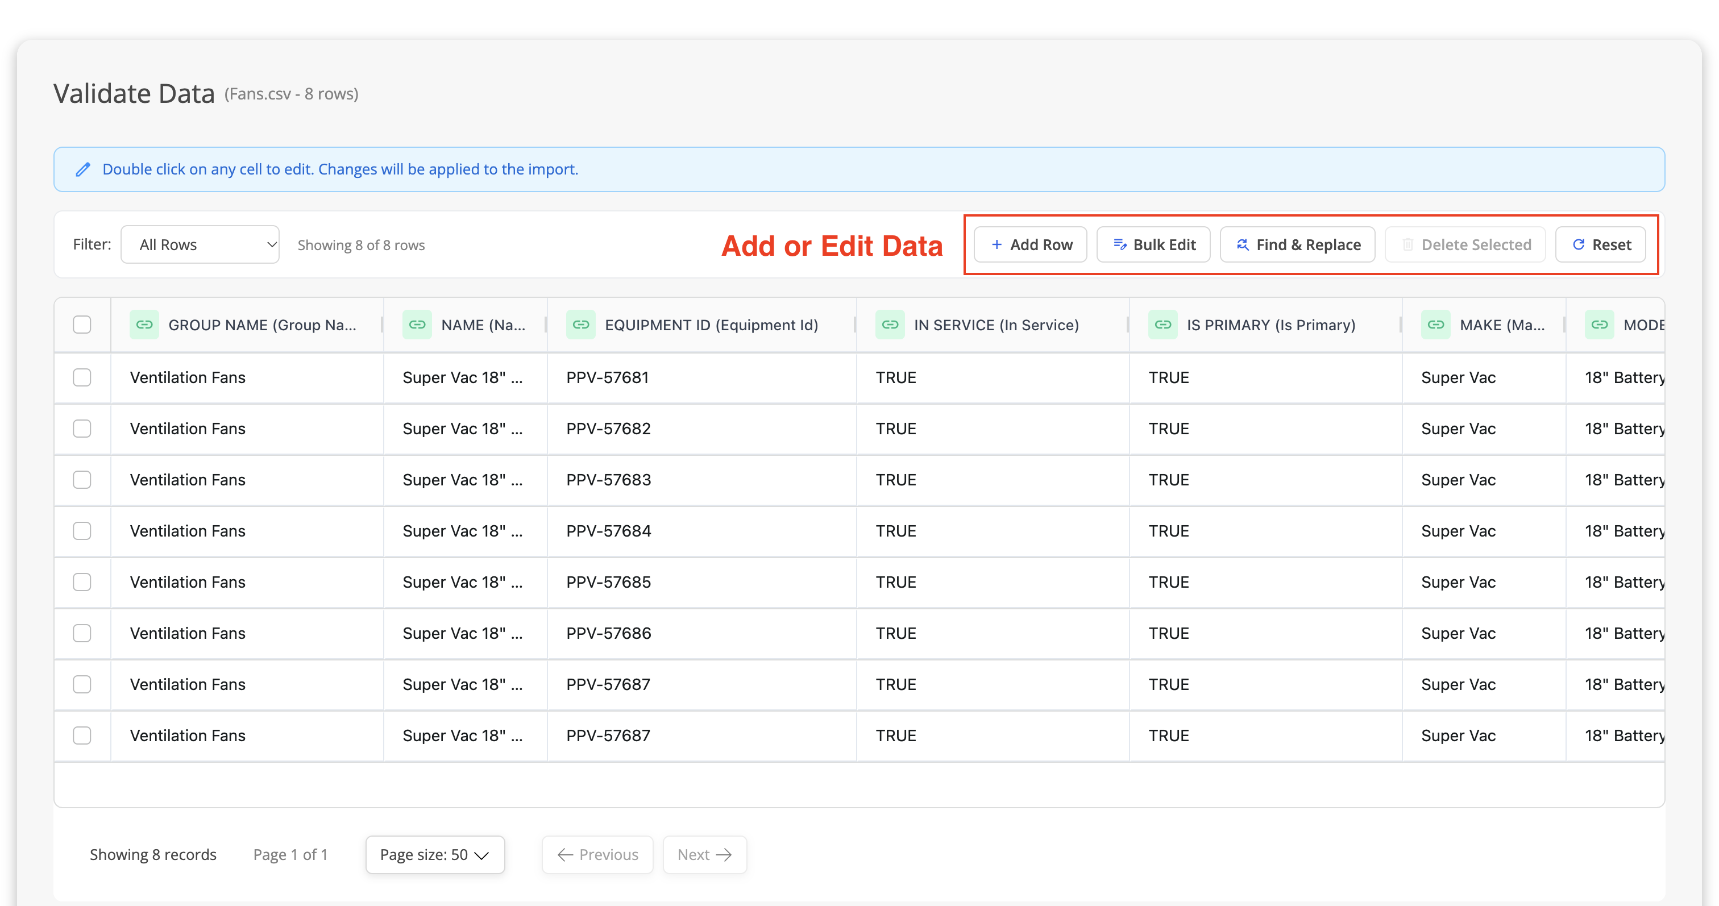Click the Validate Data heading

tap(134, 93)
